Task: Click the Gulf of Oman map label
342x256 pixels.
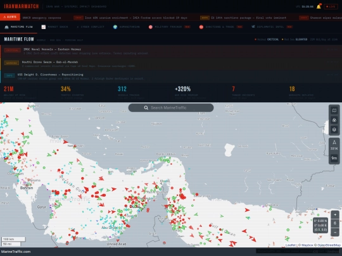Action: [222, 230]
